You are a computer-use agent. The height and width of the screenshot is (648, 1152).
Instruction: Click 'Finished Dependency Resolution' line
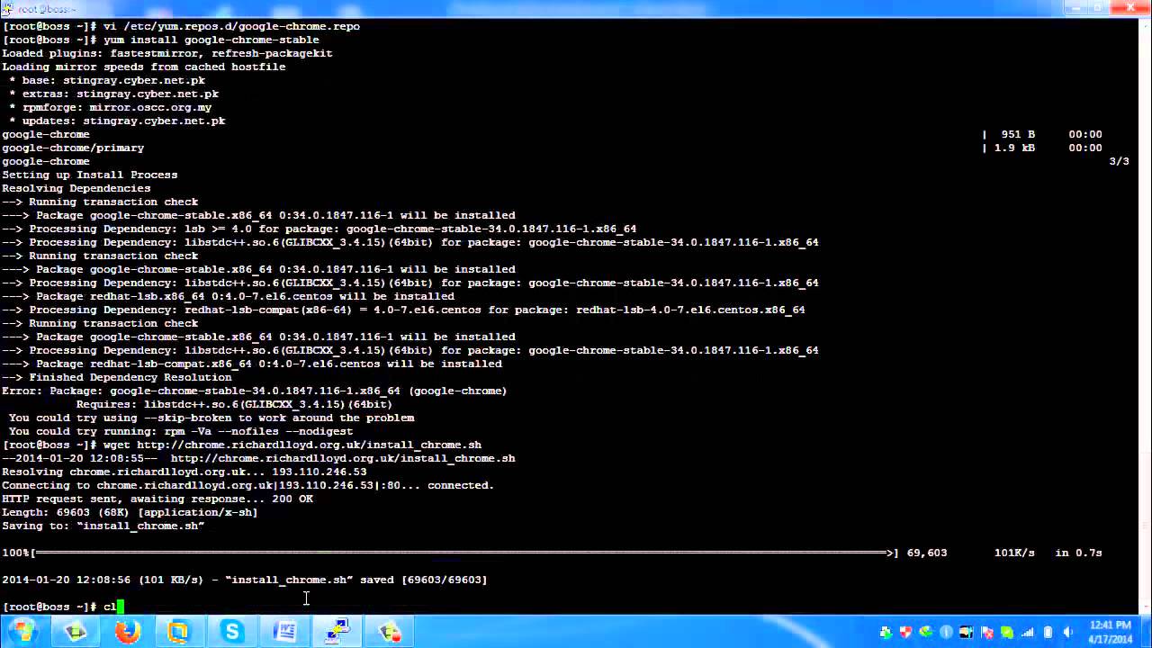click(117, 377)
